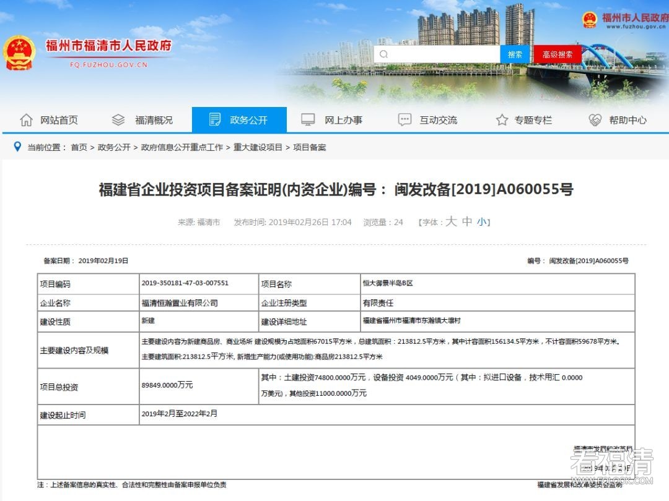Click 福州市人民政府 link at top right
This screenshot has height=501, width=669.
coord(636,17)
